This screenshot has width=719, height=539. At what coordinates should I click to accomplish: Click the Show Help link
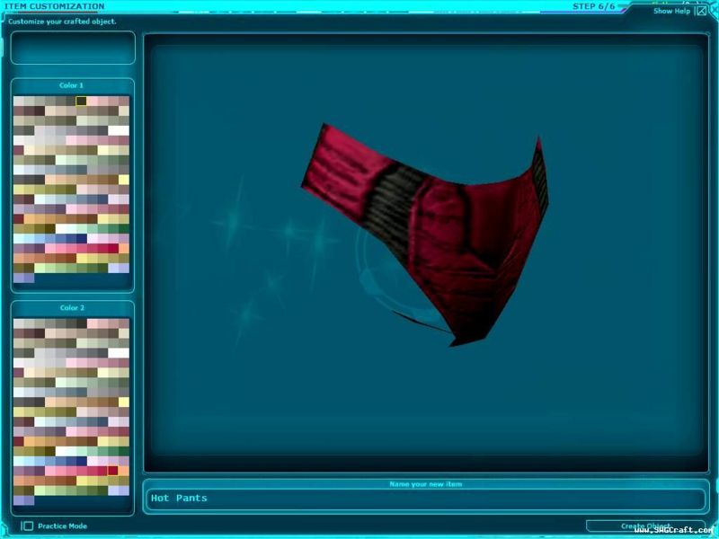[670, 11]
